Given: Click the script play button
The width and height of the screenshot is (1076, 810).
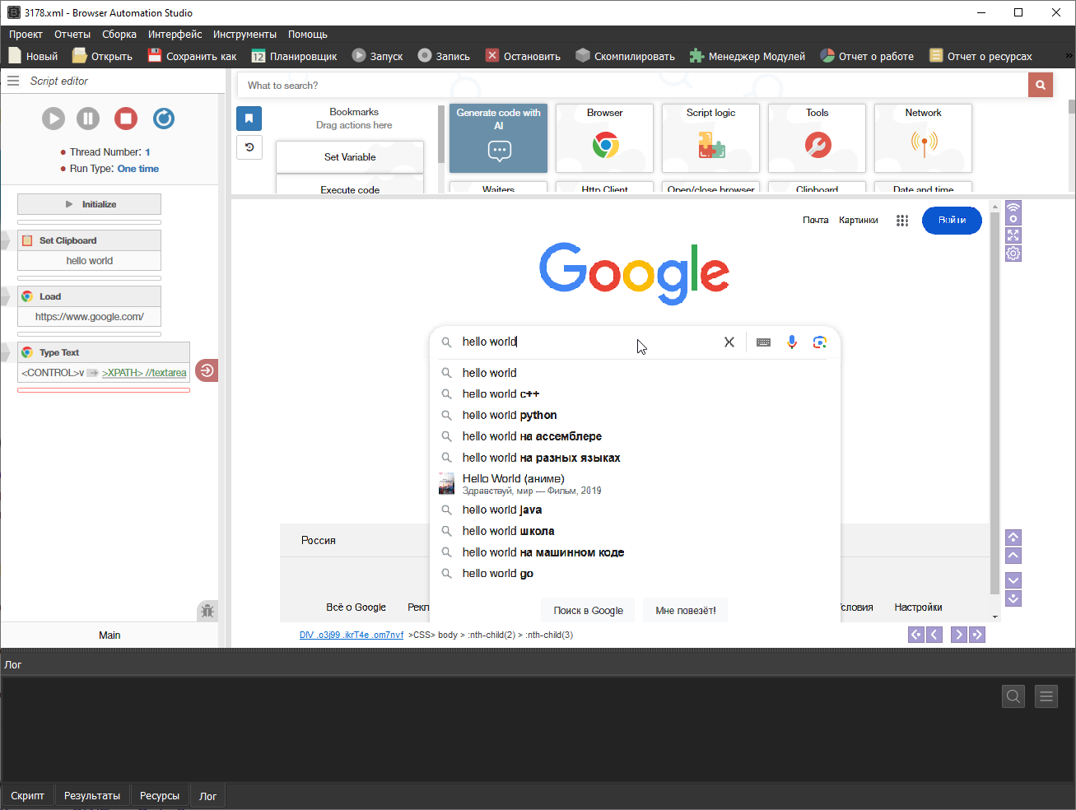Looking at the screenshot, I should point(54,119).
